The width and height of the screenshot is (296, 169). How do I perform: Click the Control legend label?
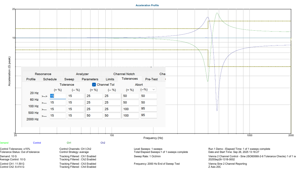pos(37,143)
